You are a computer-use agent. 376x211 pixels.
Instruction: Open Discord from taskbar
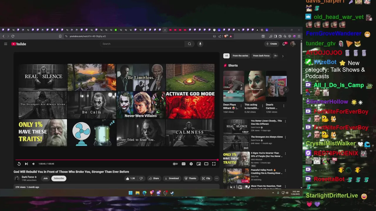click(159, 193)
